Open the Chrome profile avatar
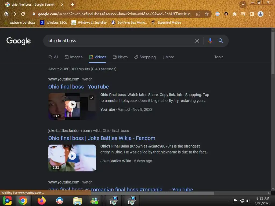The image size is (275, 206). pos(260,14)
